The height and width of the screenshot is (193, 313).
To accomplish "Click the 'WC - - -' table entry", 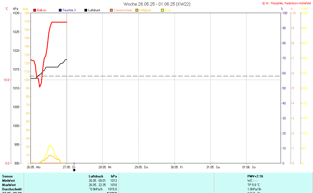I will [252, 181].
